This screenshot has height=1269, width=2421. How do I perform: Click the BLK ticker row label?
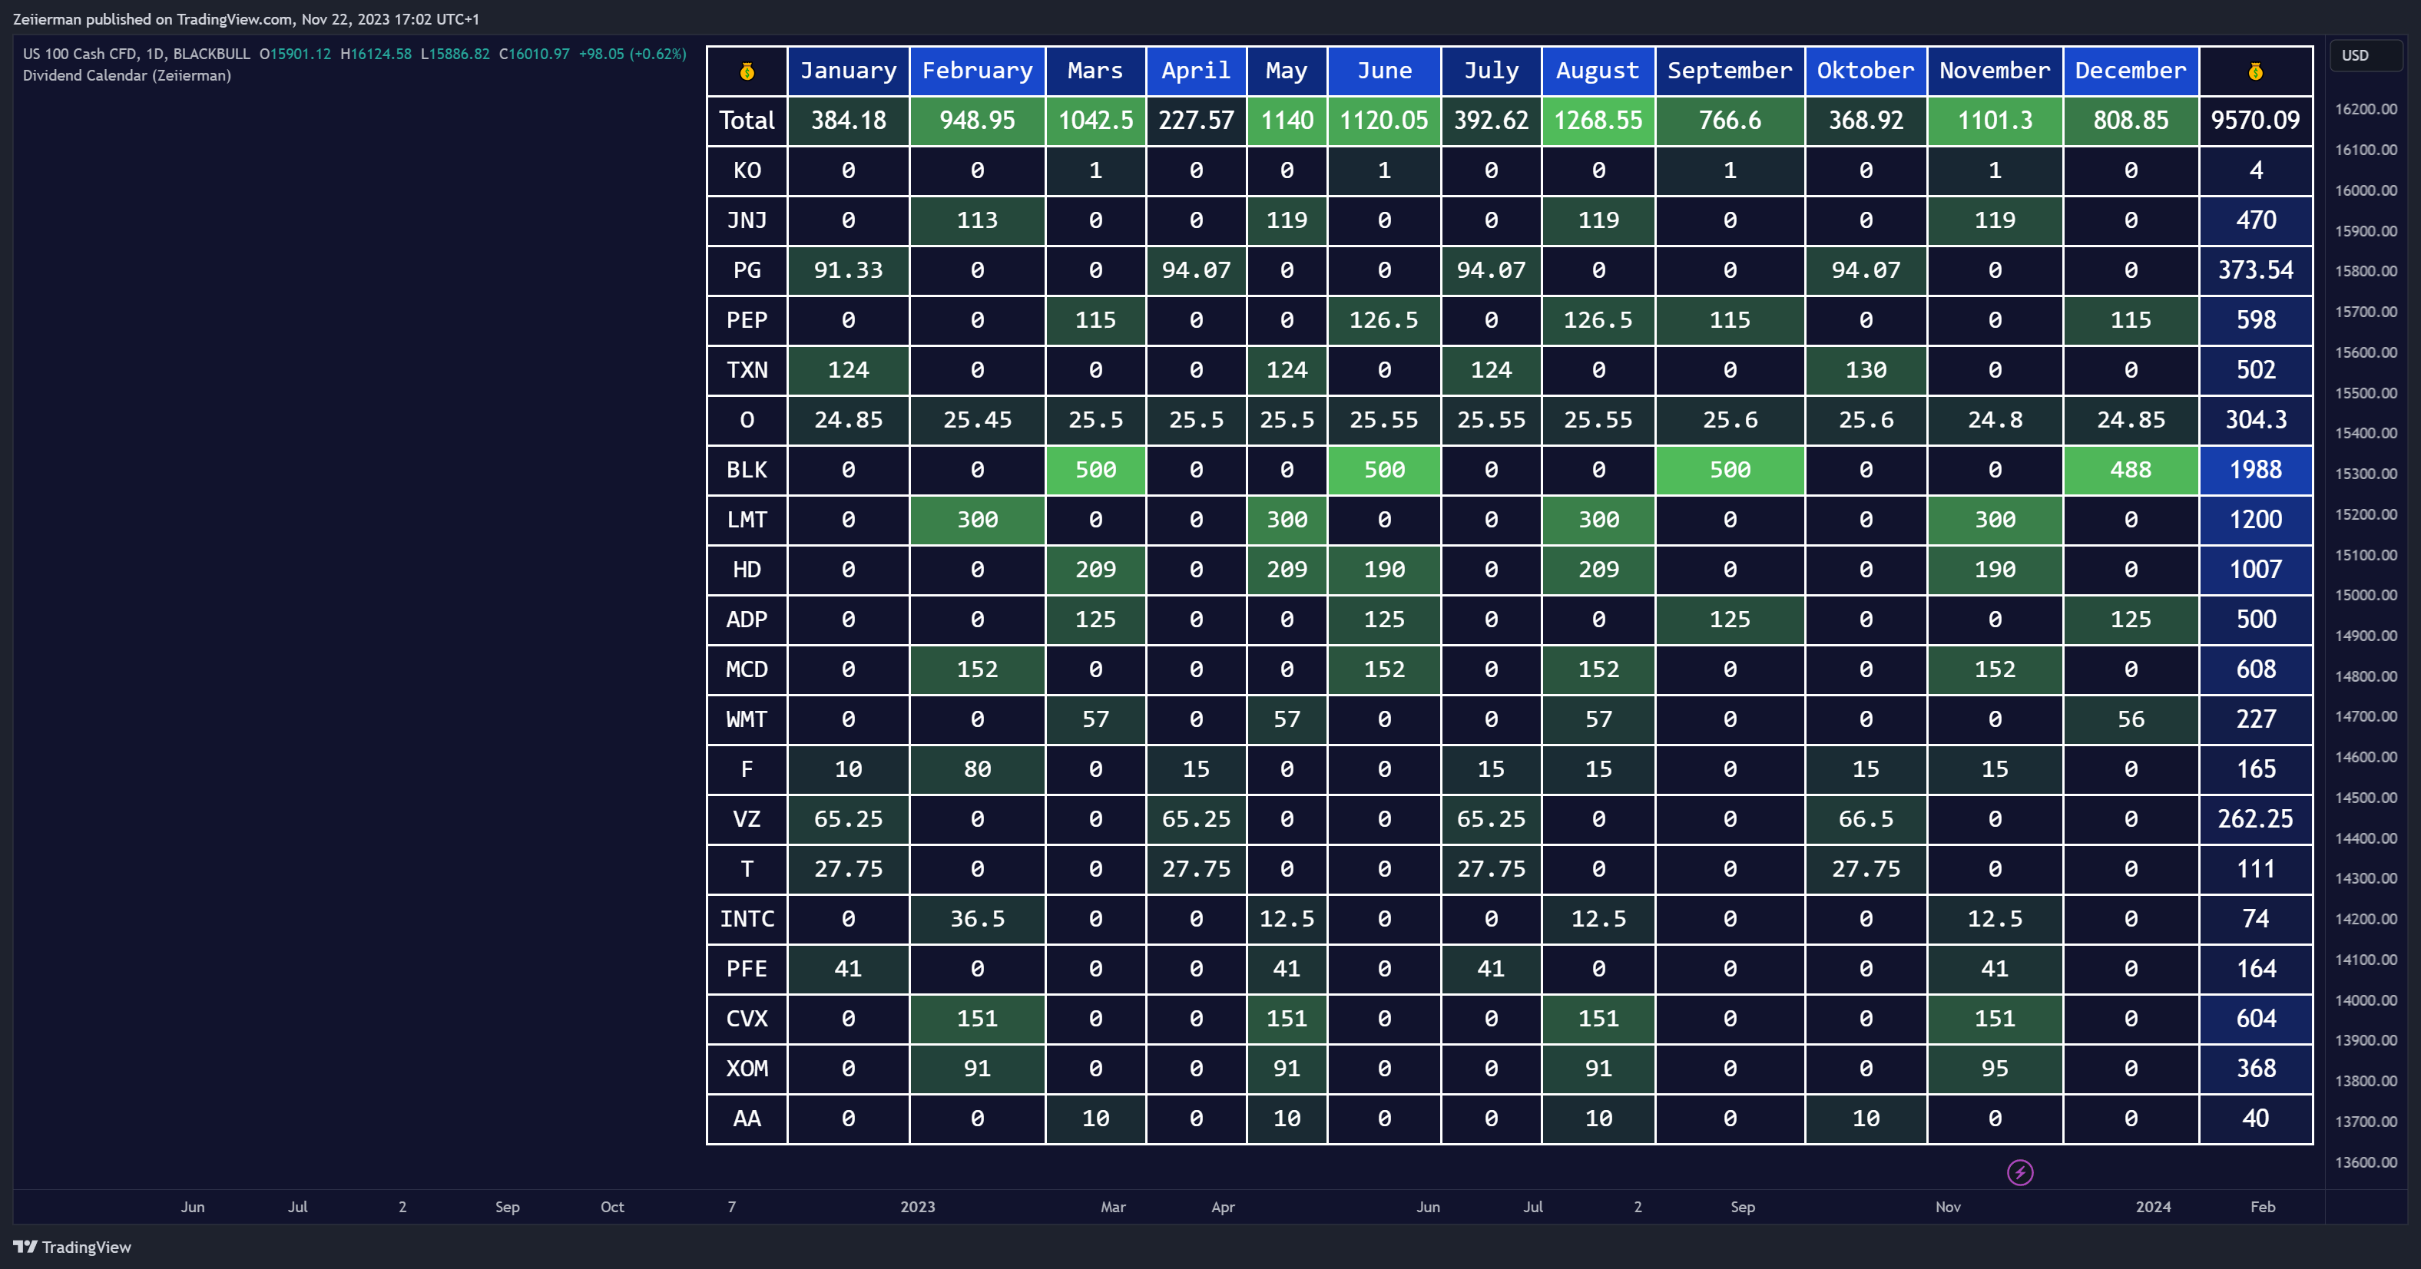747,470
